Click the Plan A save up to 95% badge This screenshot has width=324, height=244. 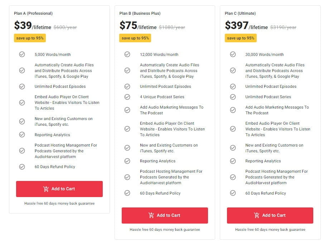click(30, 38)
